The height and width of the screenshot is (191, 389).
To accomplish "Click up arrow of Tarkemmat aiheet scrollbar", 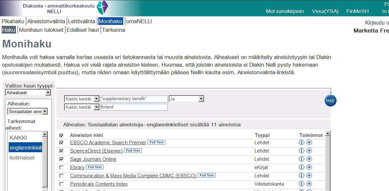I will tap(45, 134).
